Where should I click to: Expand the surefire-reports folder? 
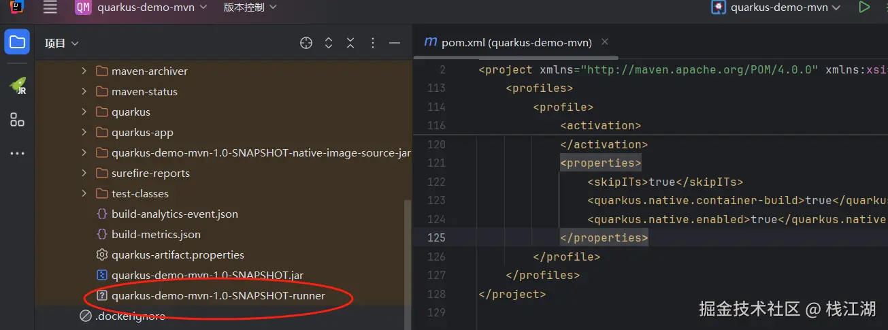click(x=84, y=173)
